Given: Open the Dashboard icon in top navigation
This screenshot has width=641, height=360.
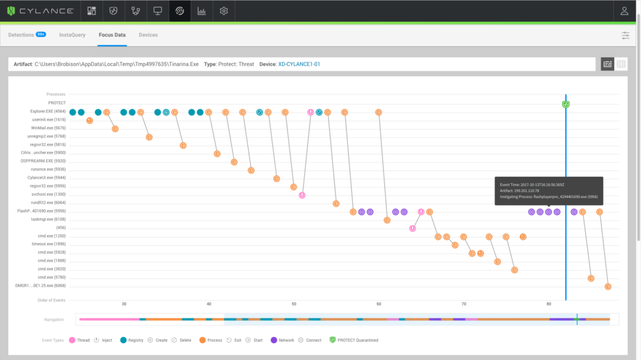Looking at the screenshot, I should tap(91, 11).
